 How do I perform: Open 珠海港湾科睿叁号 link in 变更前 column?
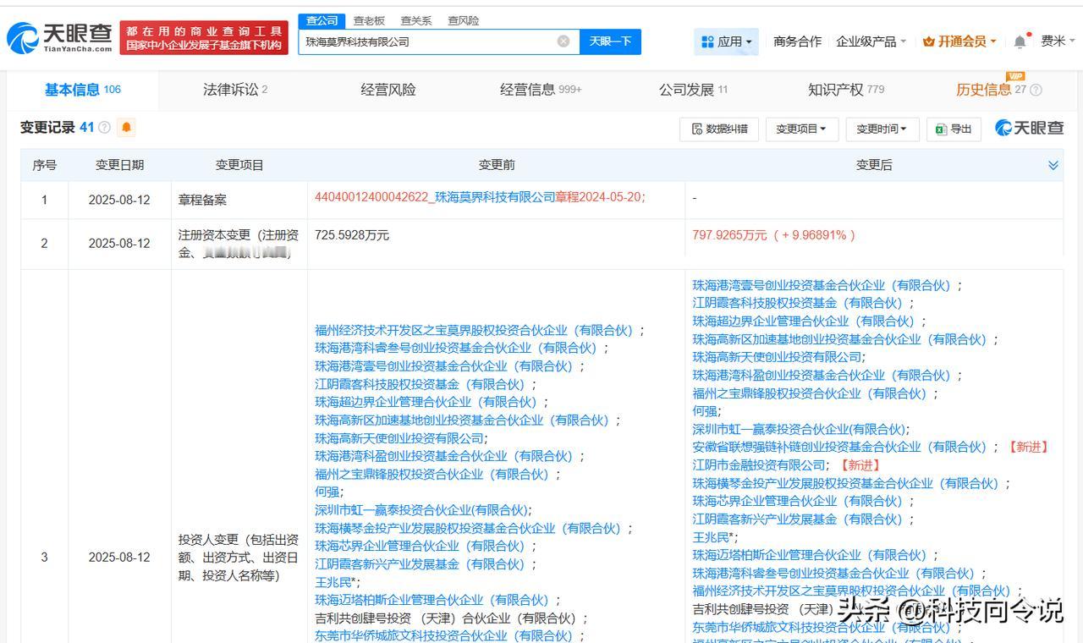(459, 348)
